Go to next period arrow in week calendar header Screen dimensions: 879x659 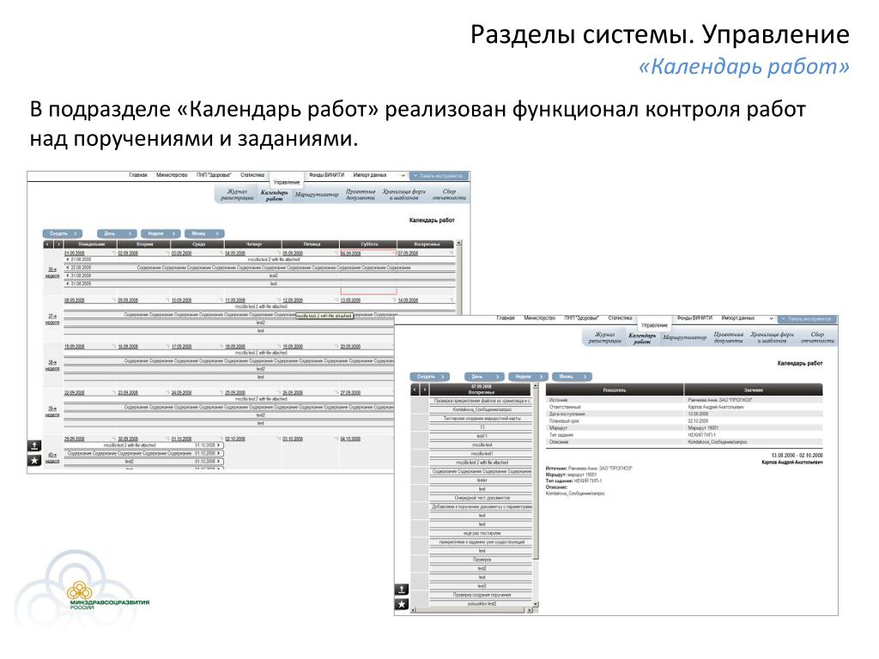[58, 245]
